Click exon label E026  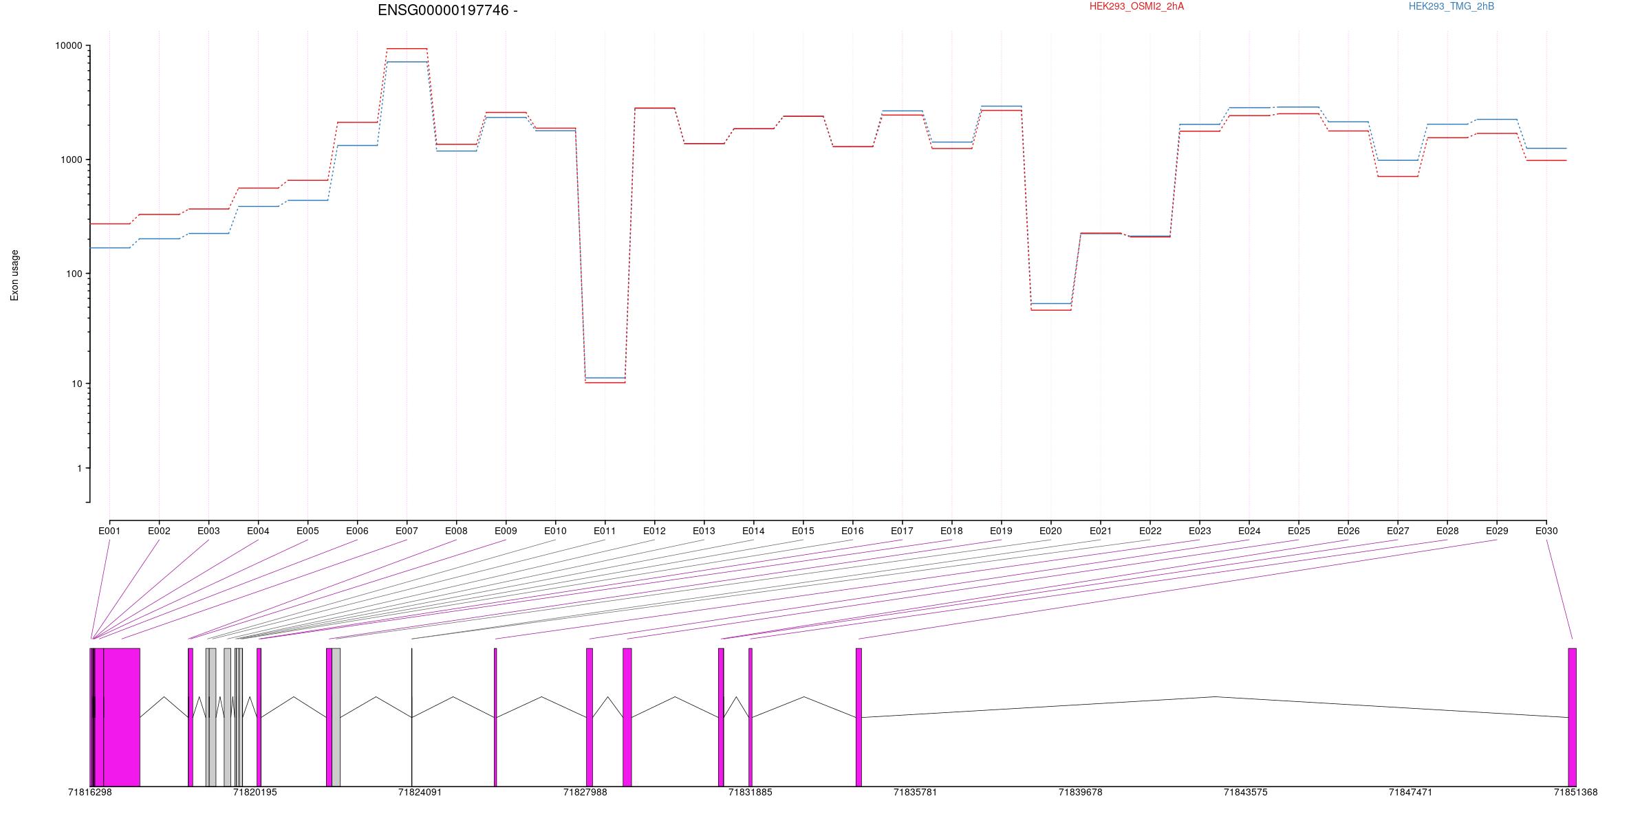point(1348,531)
